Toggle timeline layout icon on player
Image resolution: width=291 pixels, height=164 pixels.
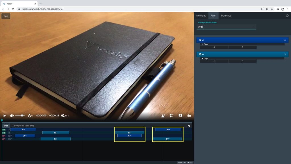[x=189, y=116]
